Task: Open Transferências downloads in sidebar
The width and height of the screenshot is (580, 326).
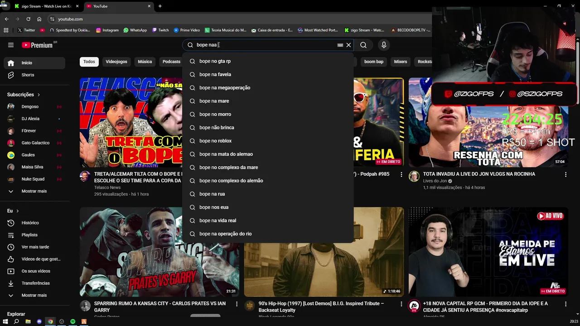Action: coord(34,283)
